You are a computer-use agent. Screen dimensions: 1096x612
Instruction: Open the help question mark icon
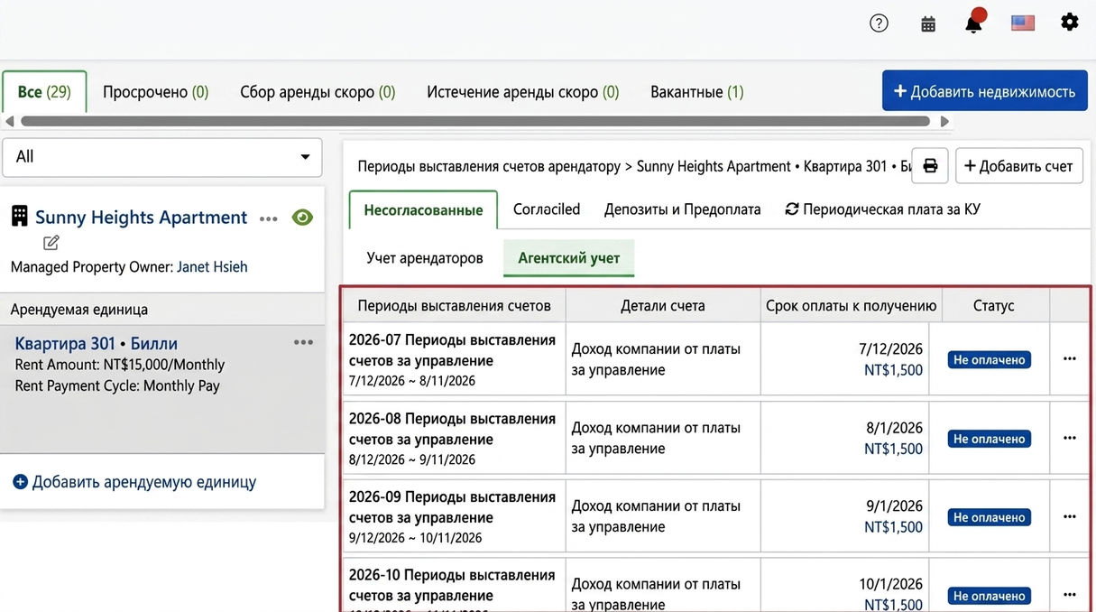pos(879,23)
